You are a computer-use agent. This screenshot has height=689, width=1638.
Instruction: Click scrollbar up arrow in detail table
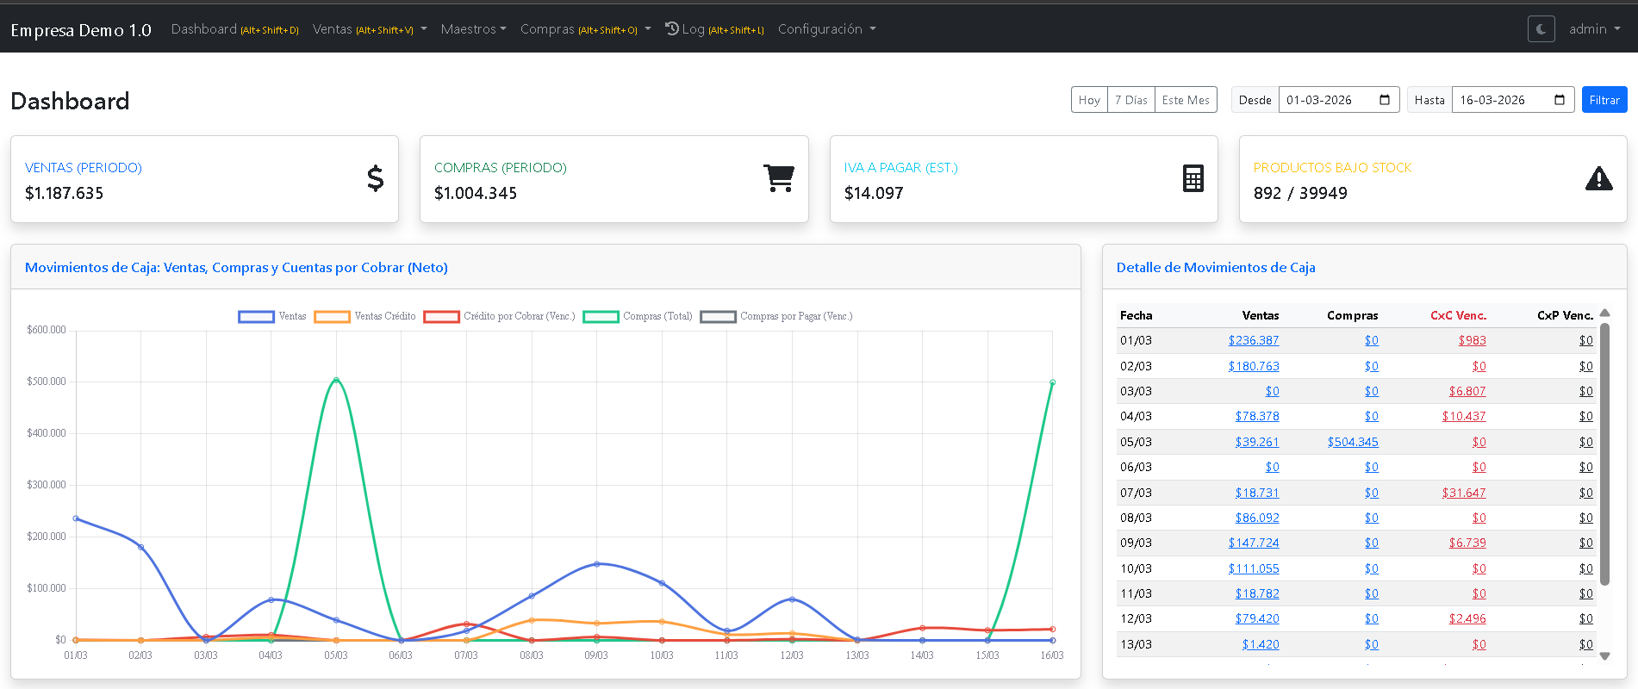(x=1604, y=313)
